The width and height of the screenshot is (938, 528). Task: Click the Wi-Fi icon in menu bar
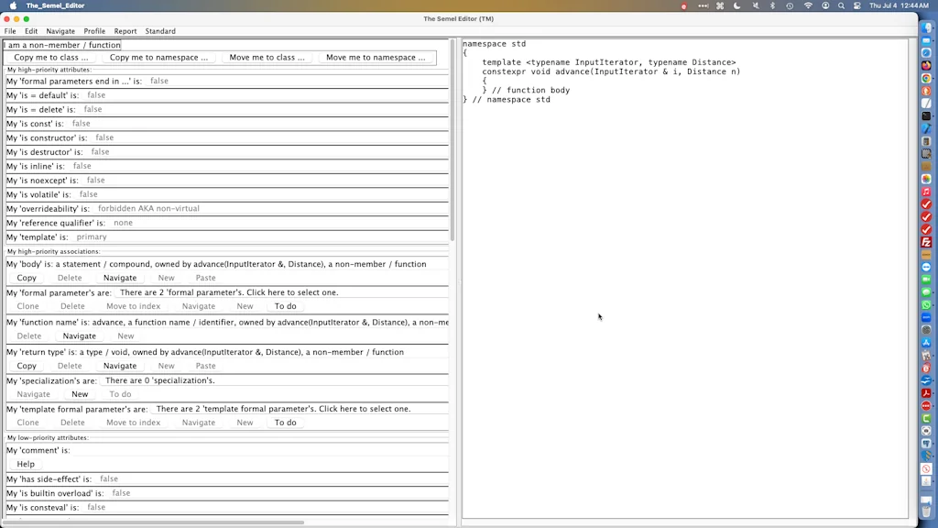click(x=808, y=5)
